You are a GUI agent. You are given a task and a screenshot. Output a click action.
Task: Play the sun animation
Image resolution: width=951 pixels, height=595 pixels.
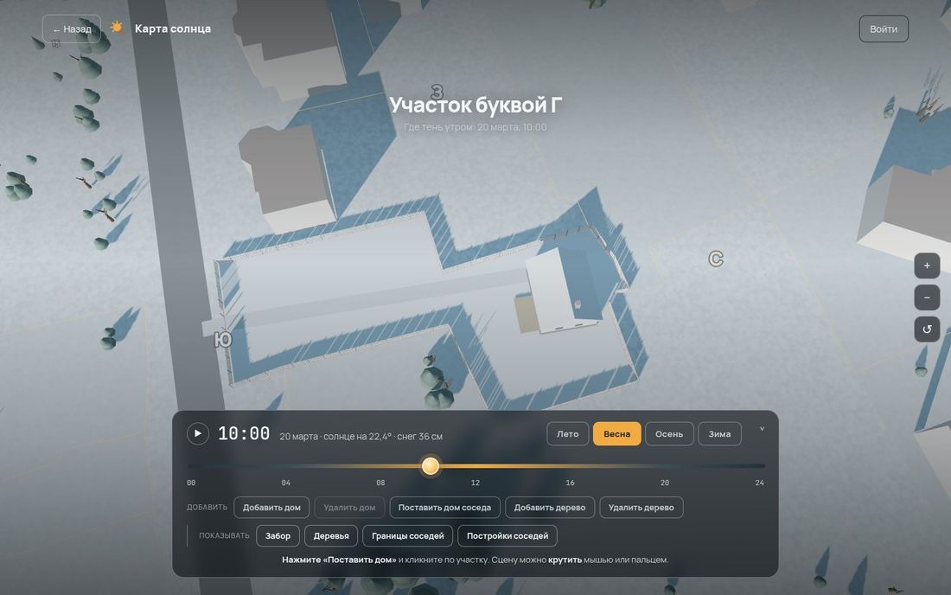coord(198,433)
